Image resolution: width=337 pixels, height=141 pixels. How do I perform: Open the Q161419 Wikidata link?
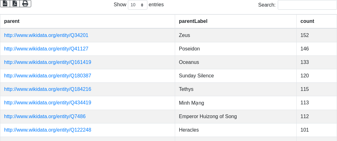pos(48,62)
